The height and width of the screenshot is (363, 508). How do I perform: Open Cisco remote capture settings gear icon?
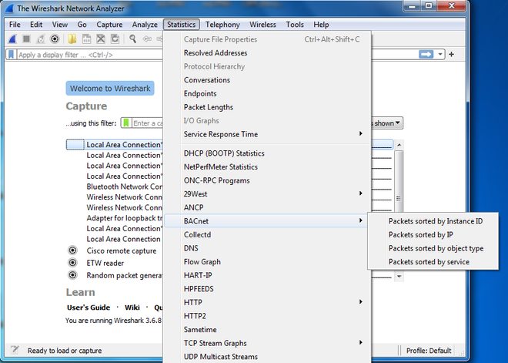click(73, 250)
